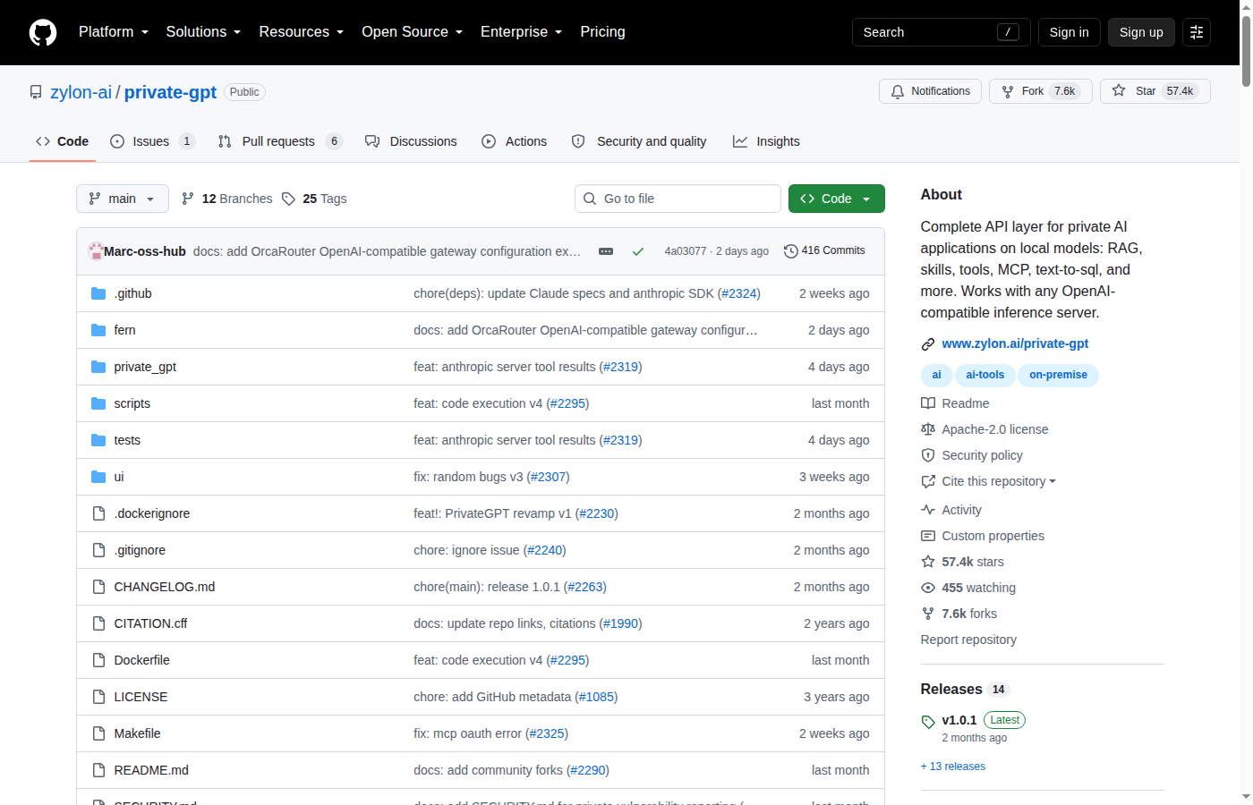
Task: Click the Readme book icon
Action: coord(928,403)
